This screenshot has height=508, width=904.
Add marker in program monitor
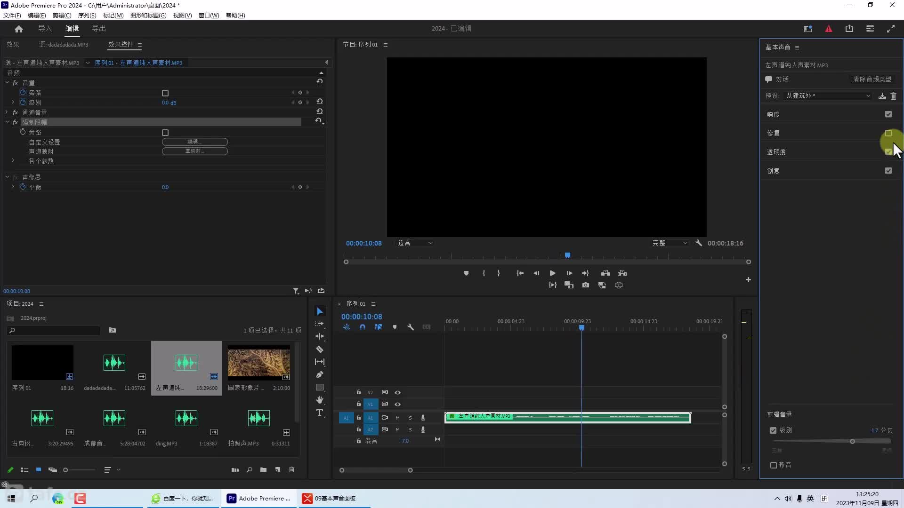466,273
